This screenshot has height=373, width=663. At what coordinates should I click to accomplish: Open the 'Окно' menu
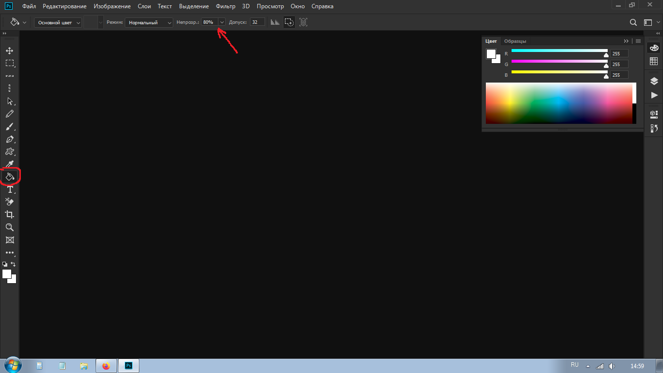(298, 6)
